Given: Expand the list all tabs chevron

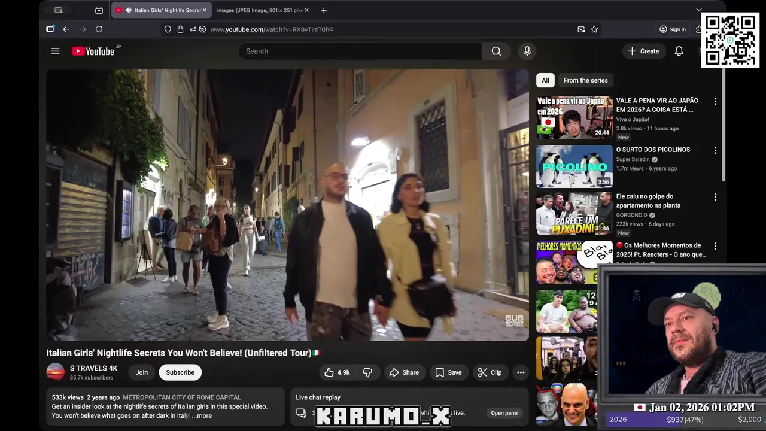Looking at the screenshot, I should coord(698,10).
